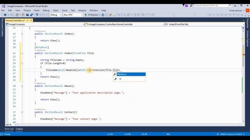Viewport: 250px width, 140px height.
Task: Collapse the Contact() method outline
Action: pos(22,112)
